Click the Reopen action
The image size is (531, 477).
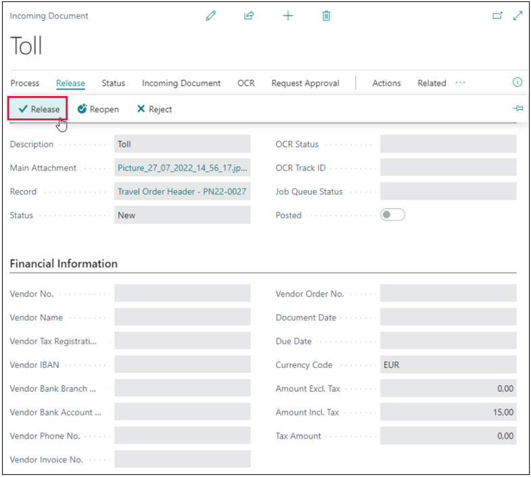98,109
